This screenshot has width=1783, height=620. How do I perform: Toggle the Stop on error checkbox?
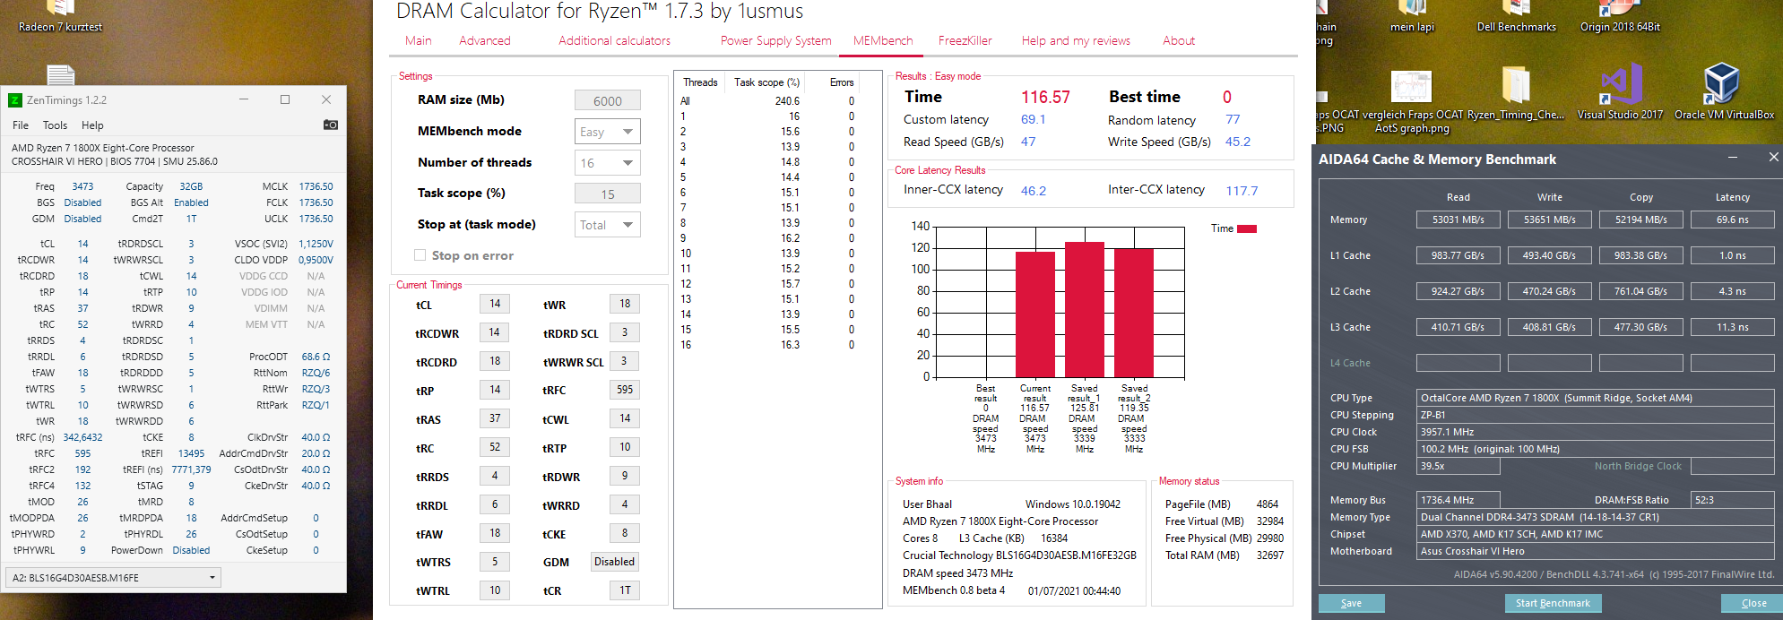420,255
